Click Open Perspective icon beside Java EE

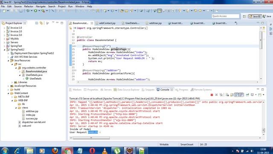244,16
